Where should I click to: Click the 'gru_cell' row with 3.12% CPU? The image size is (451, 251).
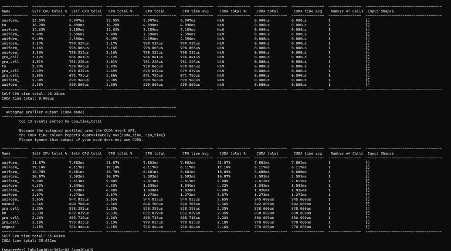10,57
